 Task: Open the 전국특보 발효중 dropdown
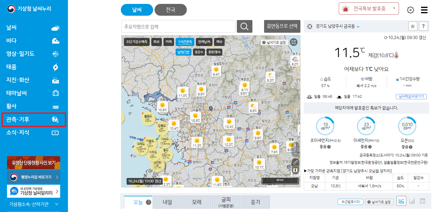(369, 9)
